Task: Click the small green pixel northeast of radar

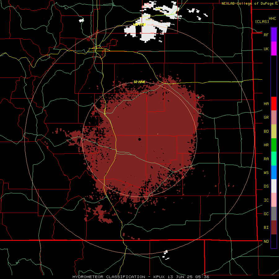Action: point(199,97)
